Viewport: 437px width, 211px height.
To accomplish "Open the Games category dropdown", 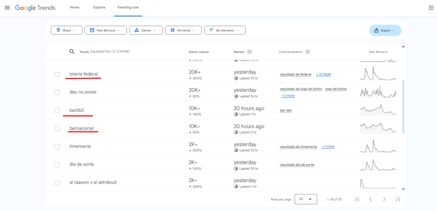I will tap(146, 30).
